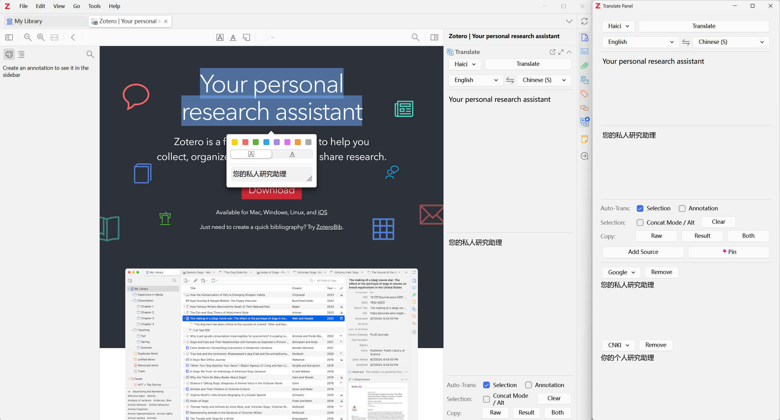Click the sync refresh icon
The height and width of the screenshot is (420, 780).
pos(584,21)
